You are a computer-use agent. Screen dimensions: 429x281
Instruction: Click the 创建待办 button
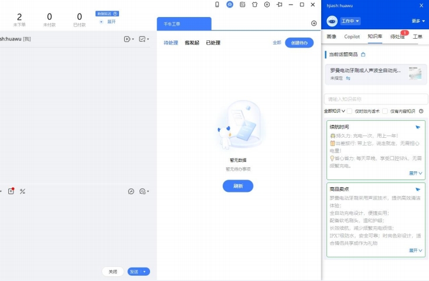coord(299,43)
